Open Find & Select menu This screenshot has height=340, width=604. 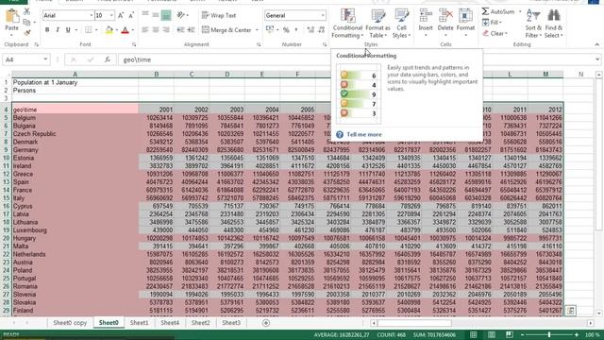coord(554,24)
